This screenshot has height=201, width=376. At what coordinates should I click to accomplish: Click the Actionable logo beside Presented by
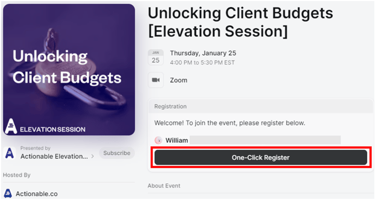pyautogui.click(x=10, y=153)
